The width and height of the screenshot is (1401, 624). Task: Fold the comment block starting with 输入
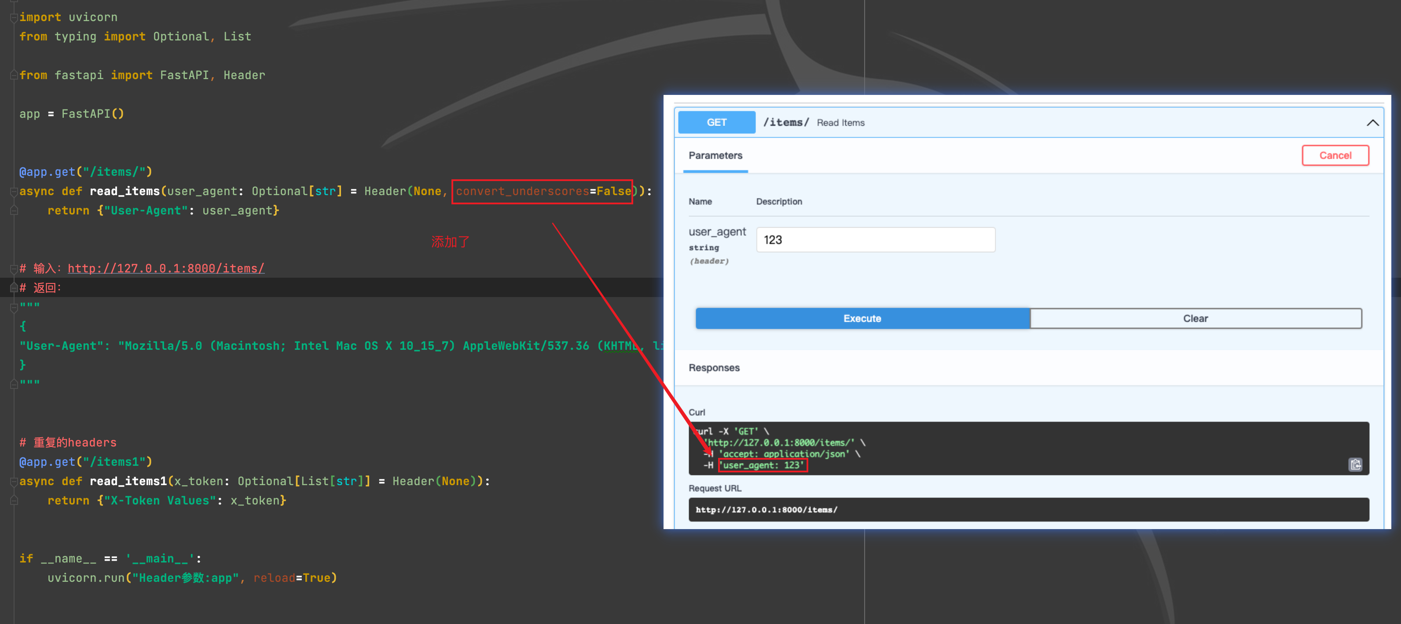pyautogui.click(x=14, y=268)
